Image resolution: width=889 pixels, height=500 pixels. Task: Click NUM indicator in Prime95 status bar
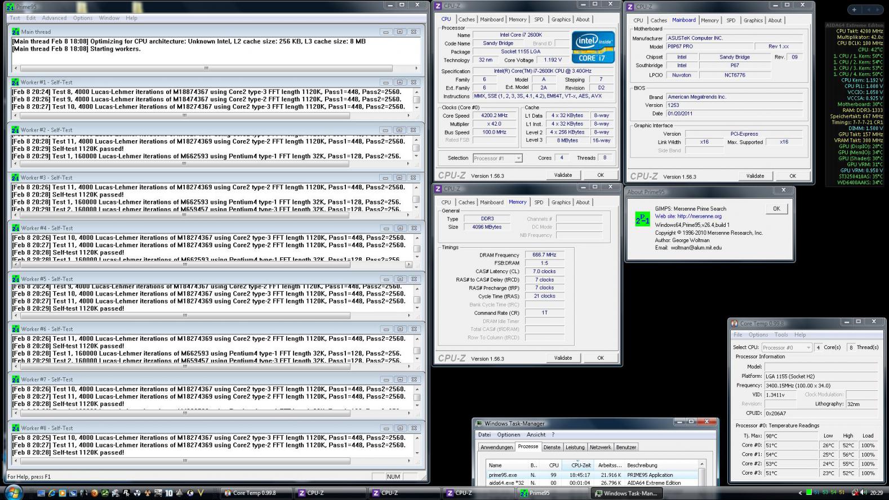click(x=393, y=476)
